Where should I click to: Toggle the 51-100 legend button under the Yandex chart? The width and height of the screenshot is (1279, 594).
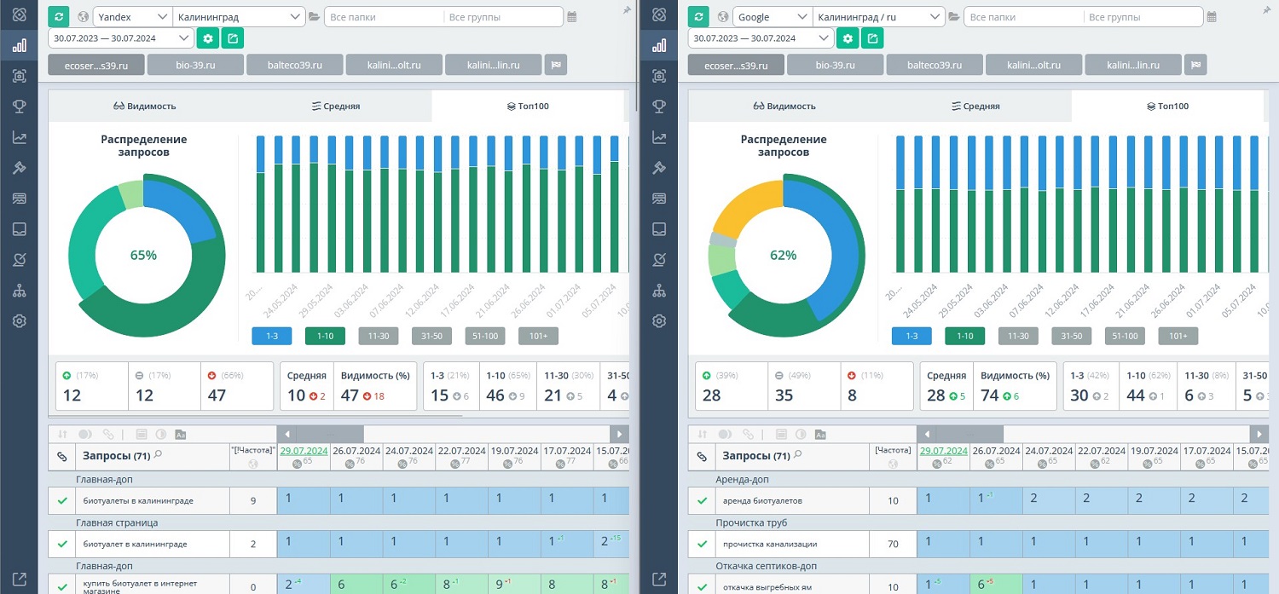point(485,337)
